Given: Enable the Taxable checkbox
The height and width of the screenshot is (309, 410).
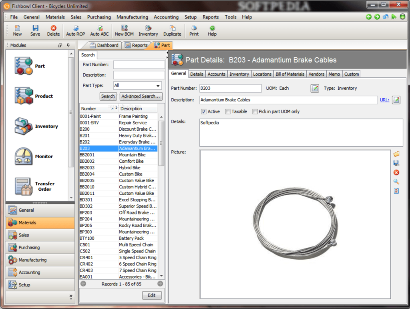Looking at the screenshot, I should point(227,111).
